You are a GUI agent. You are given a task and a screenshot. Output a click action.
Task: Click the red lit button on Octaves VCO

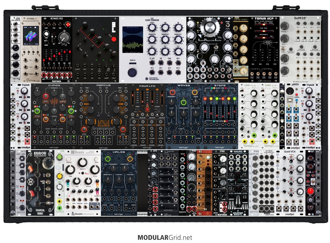68,25
